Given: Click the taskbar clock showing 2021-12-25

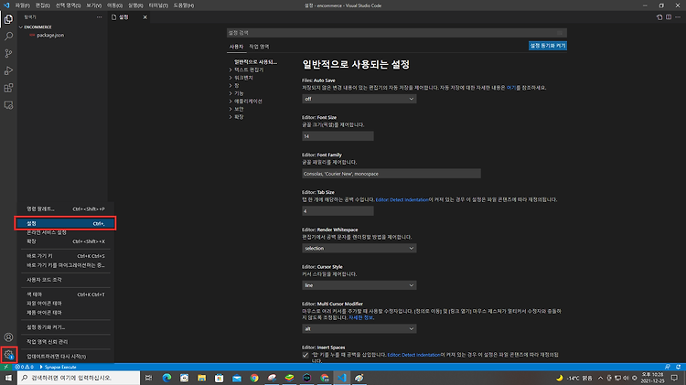Looking at the screenshot, I should tap(652, 378).
